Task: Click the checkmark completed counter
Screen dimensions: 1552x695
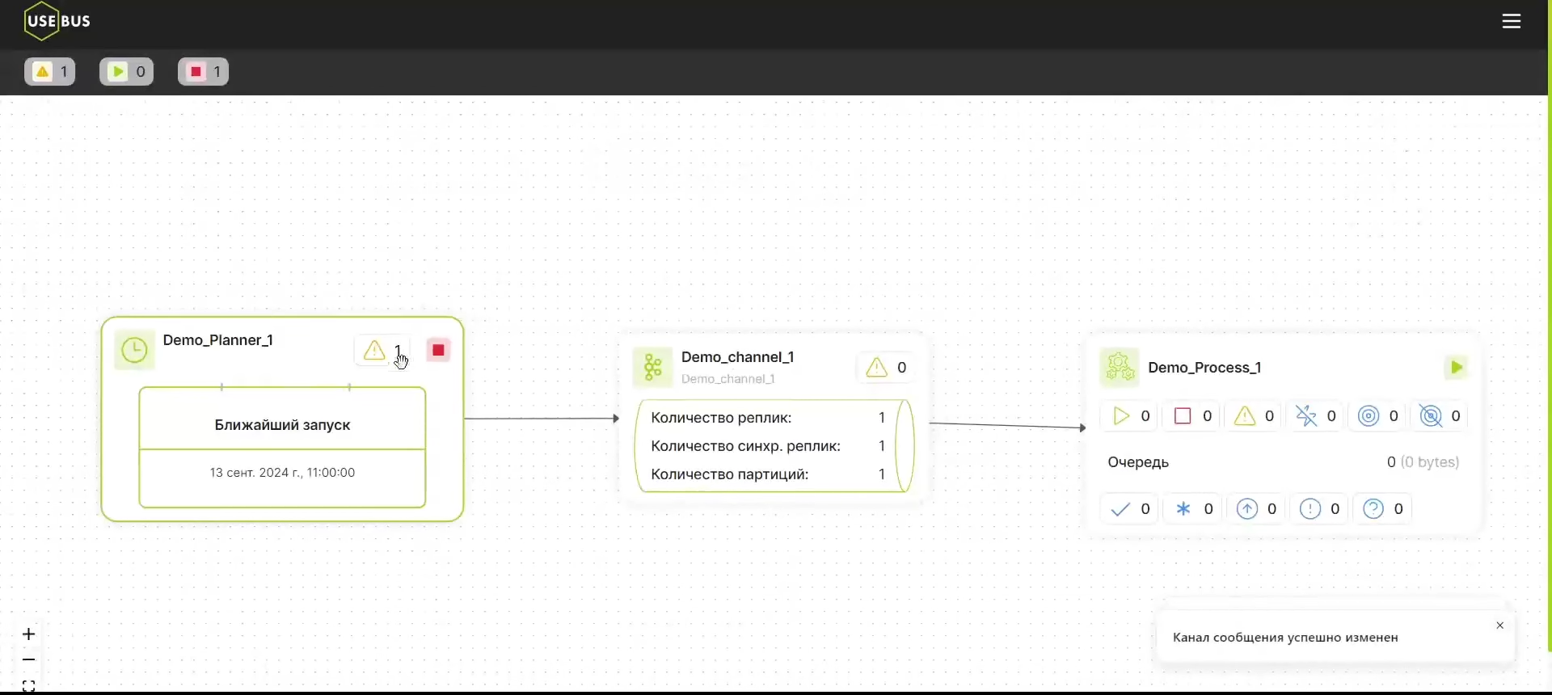Action: (x=1130, y=509)
